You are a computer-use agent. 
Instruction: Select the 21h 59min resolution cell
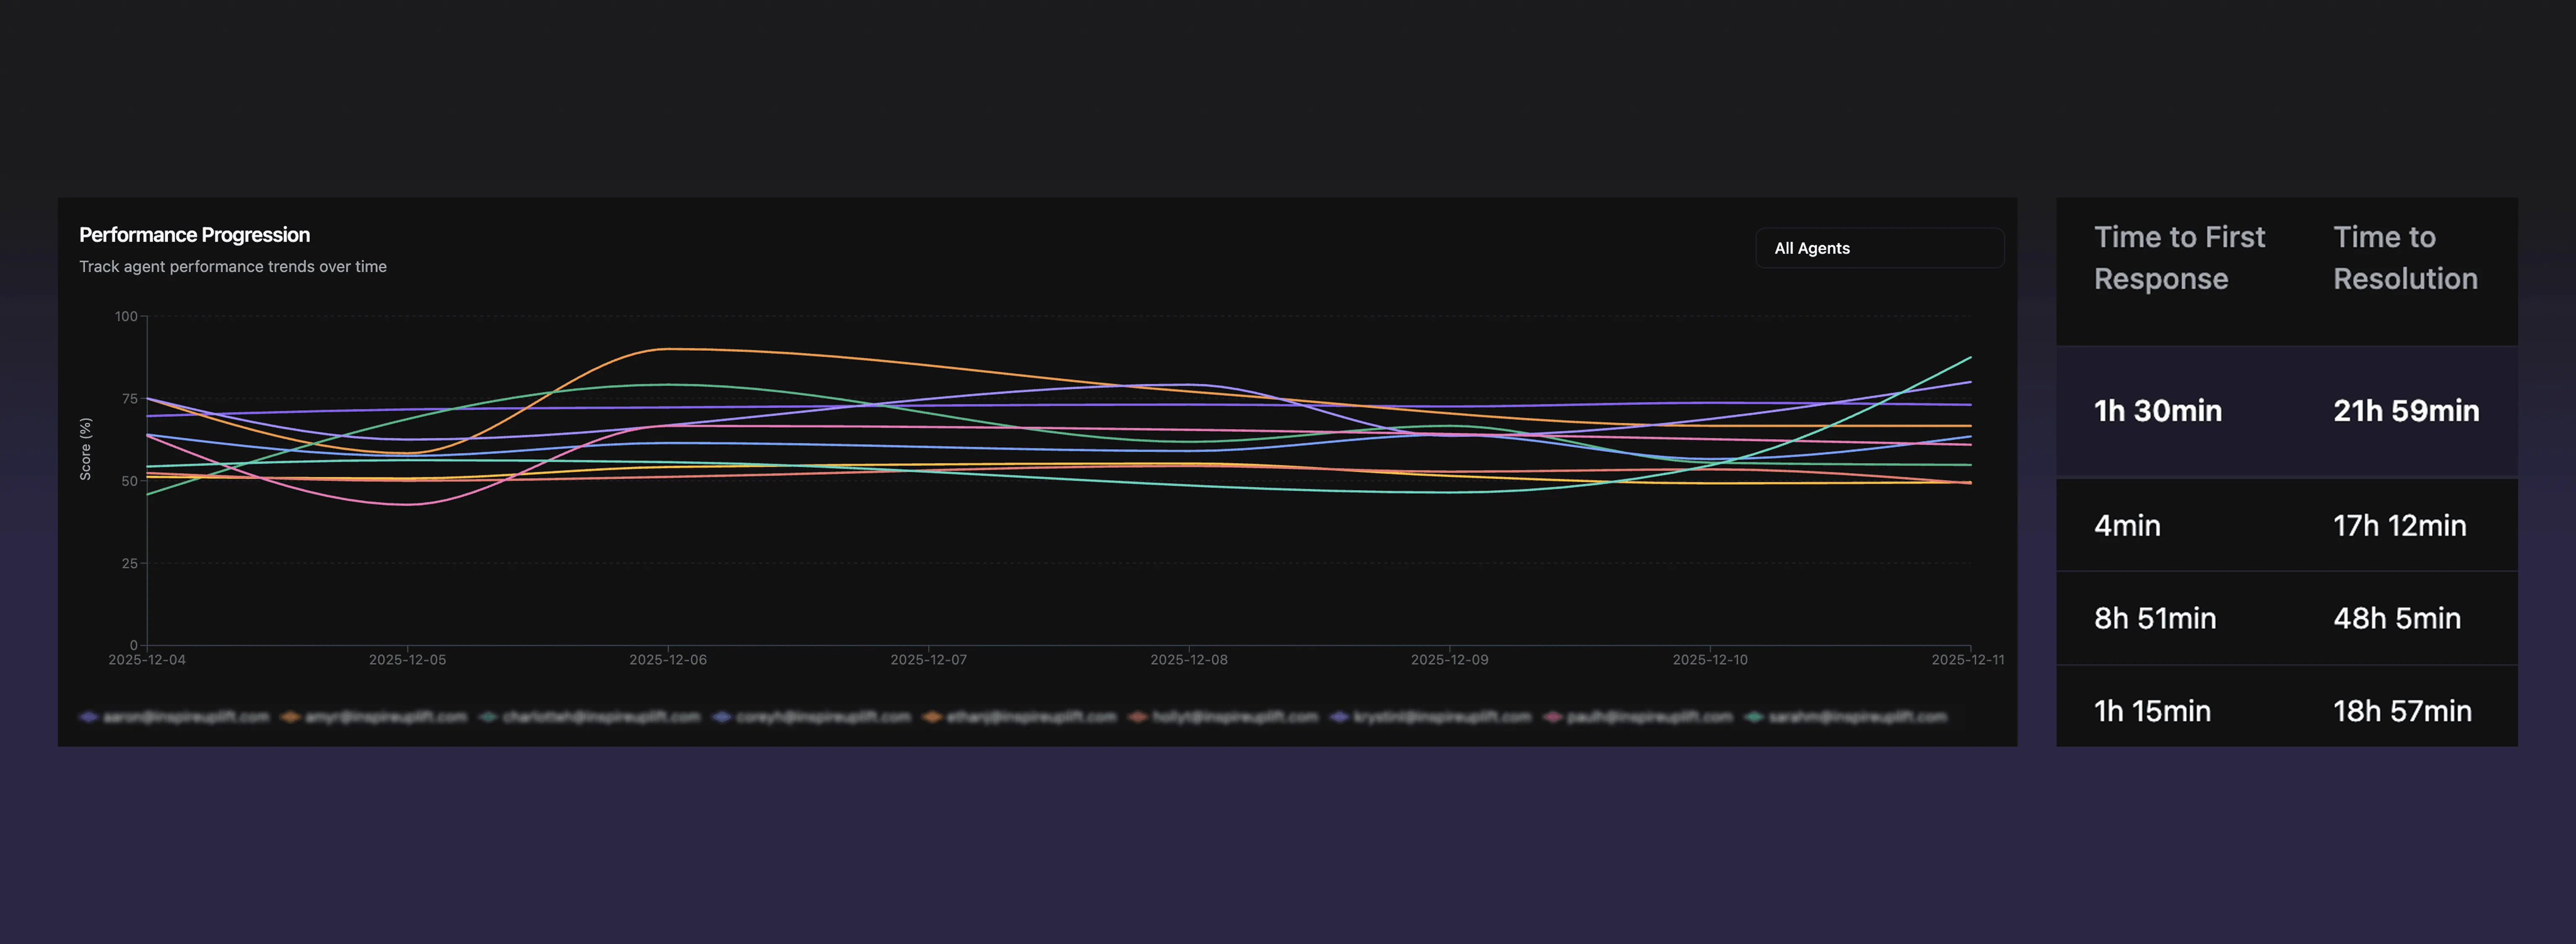(2406, 411)
